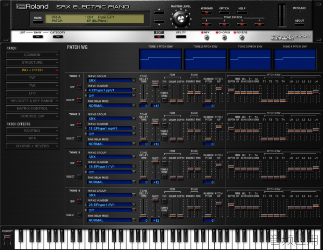Adjust the MFX knob
Screen dimensions: 323x250
[207, 37]
